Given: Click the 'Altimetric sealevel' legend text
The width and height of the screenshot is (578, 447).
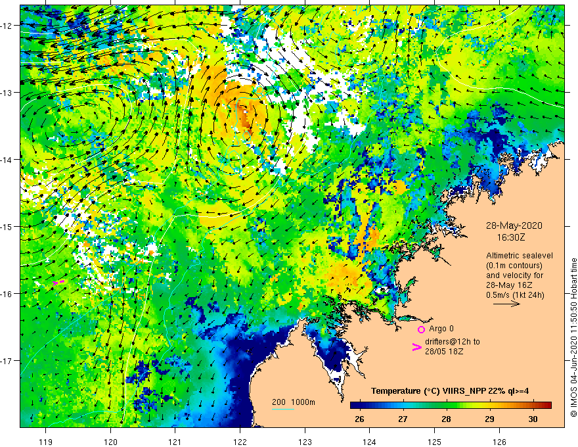Looking at the screenshot, I should [x=520, y=255].
